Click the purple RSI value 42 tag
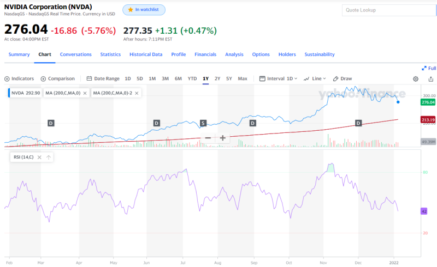 click(424, 211)
